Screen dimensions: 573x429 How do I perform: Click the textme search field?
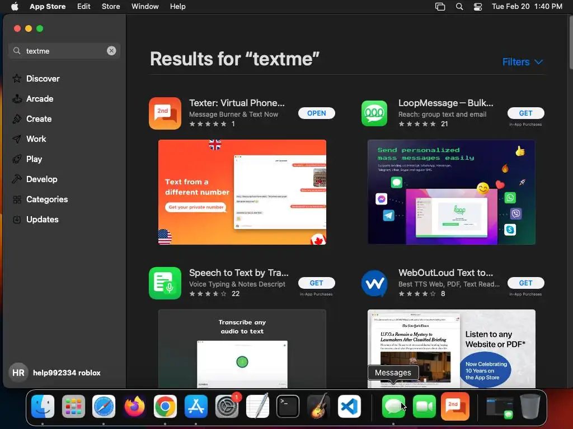[x=64, y=51]
